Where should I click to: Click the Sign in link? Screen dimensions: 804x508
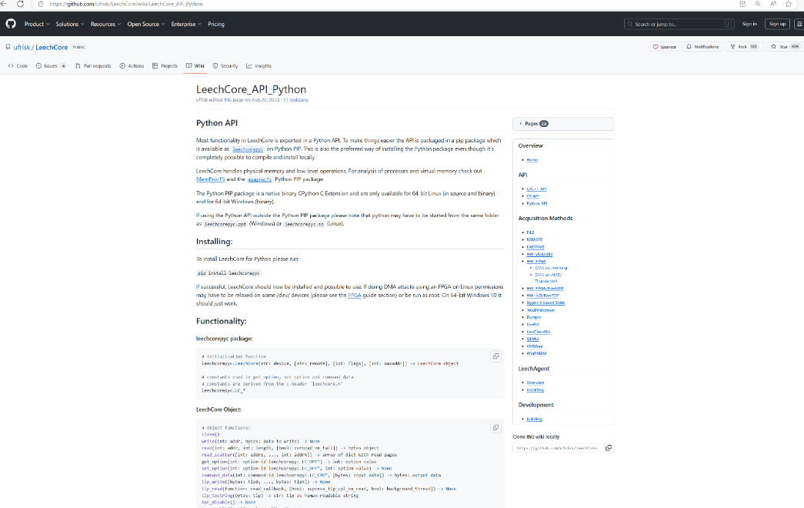(749, 24)
